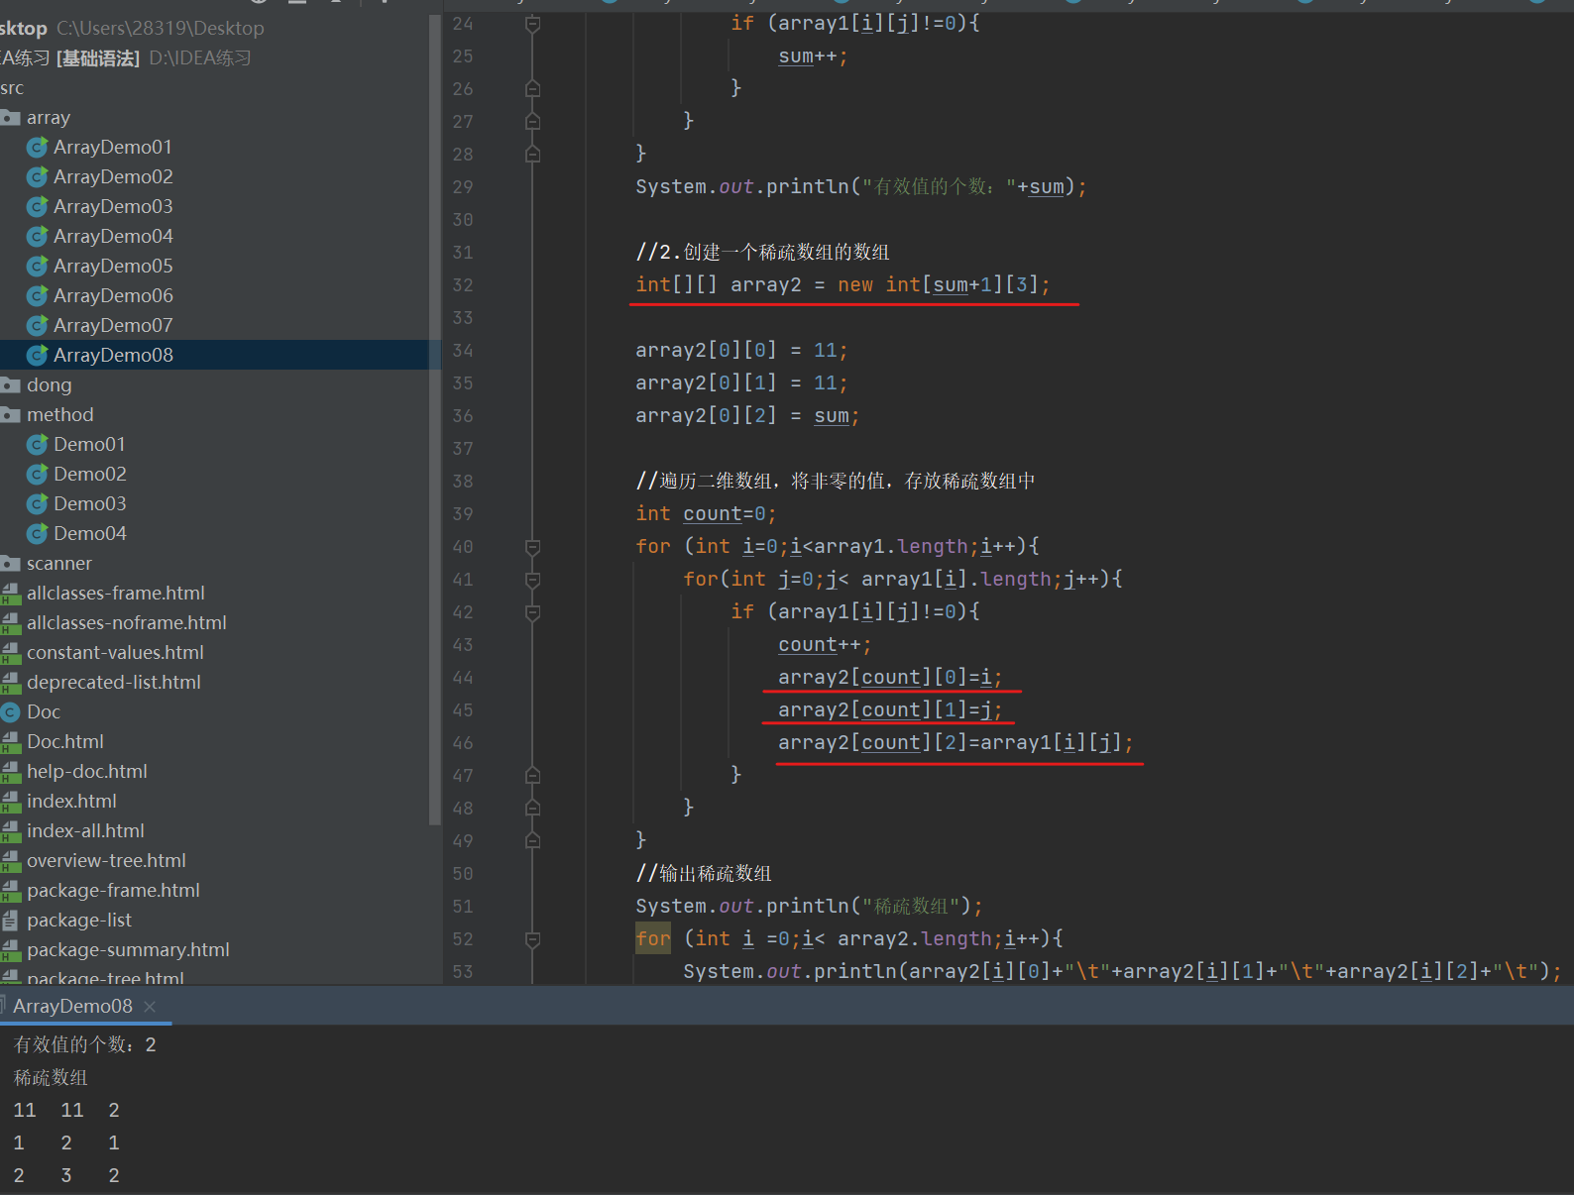1574x1195 pixels.
Task: Click the file icon for package-list
Action: tap(11, 921)
